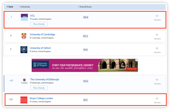Shortlist UCL with heart icon

point(157,16)
